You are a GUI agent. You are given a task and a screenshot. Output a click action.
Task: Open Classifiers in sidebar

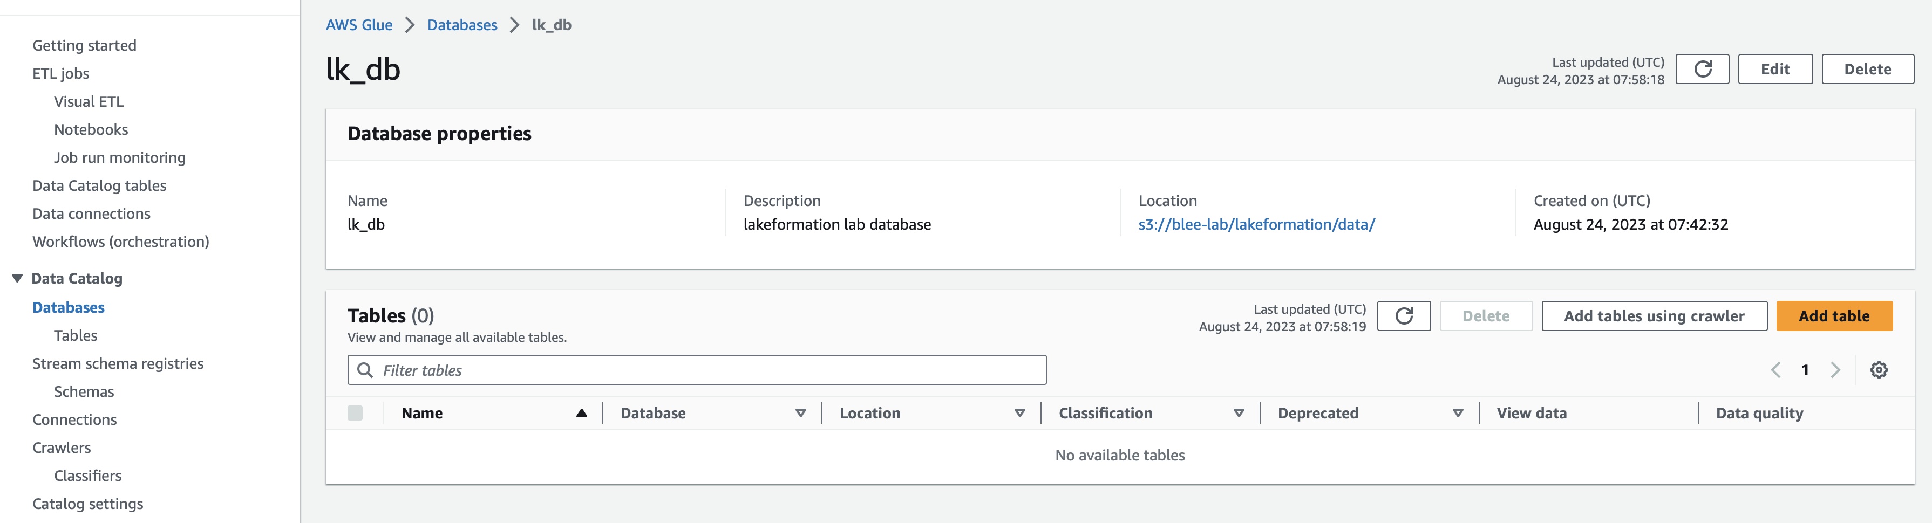[88, 476]
